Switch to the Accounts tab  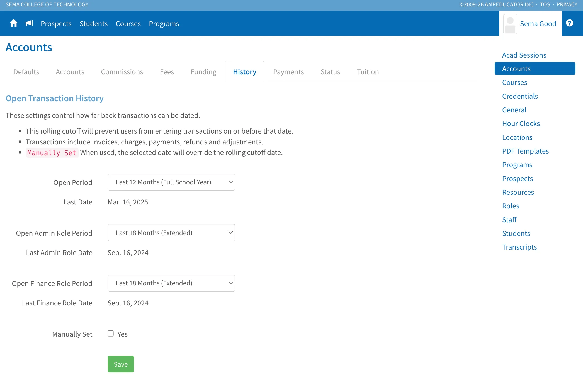point(70,72)
